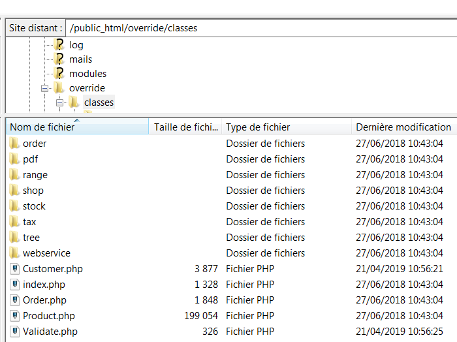
Task: Click the tax folder icon
Action: point(14,222)
